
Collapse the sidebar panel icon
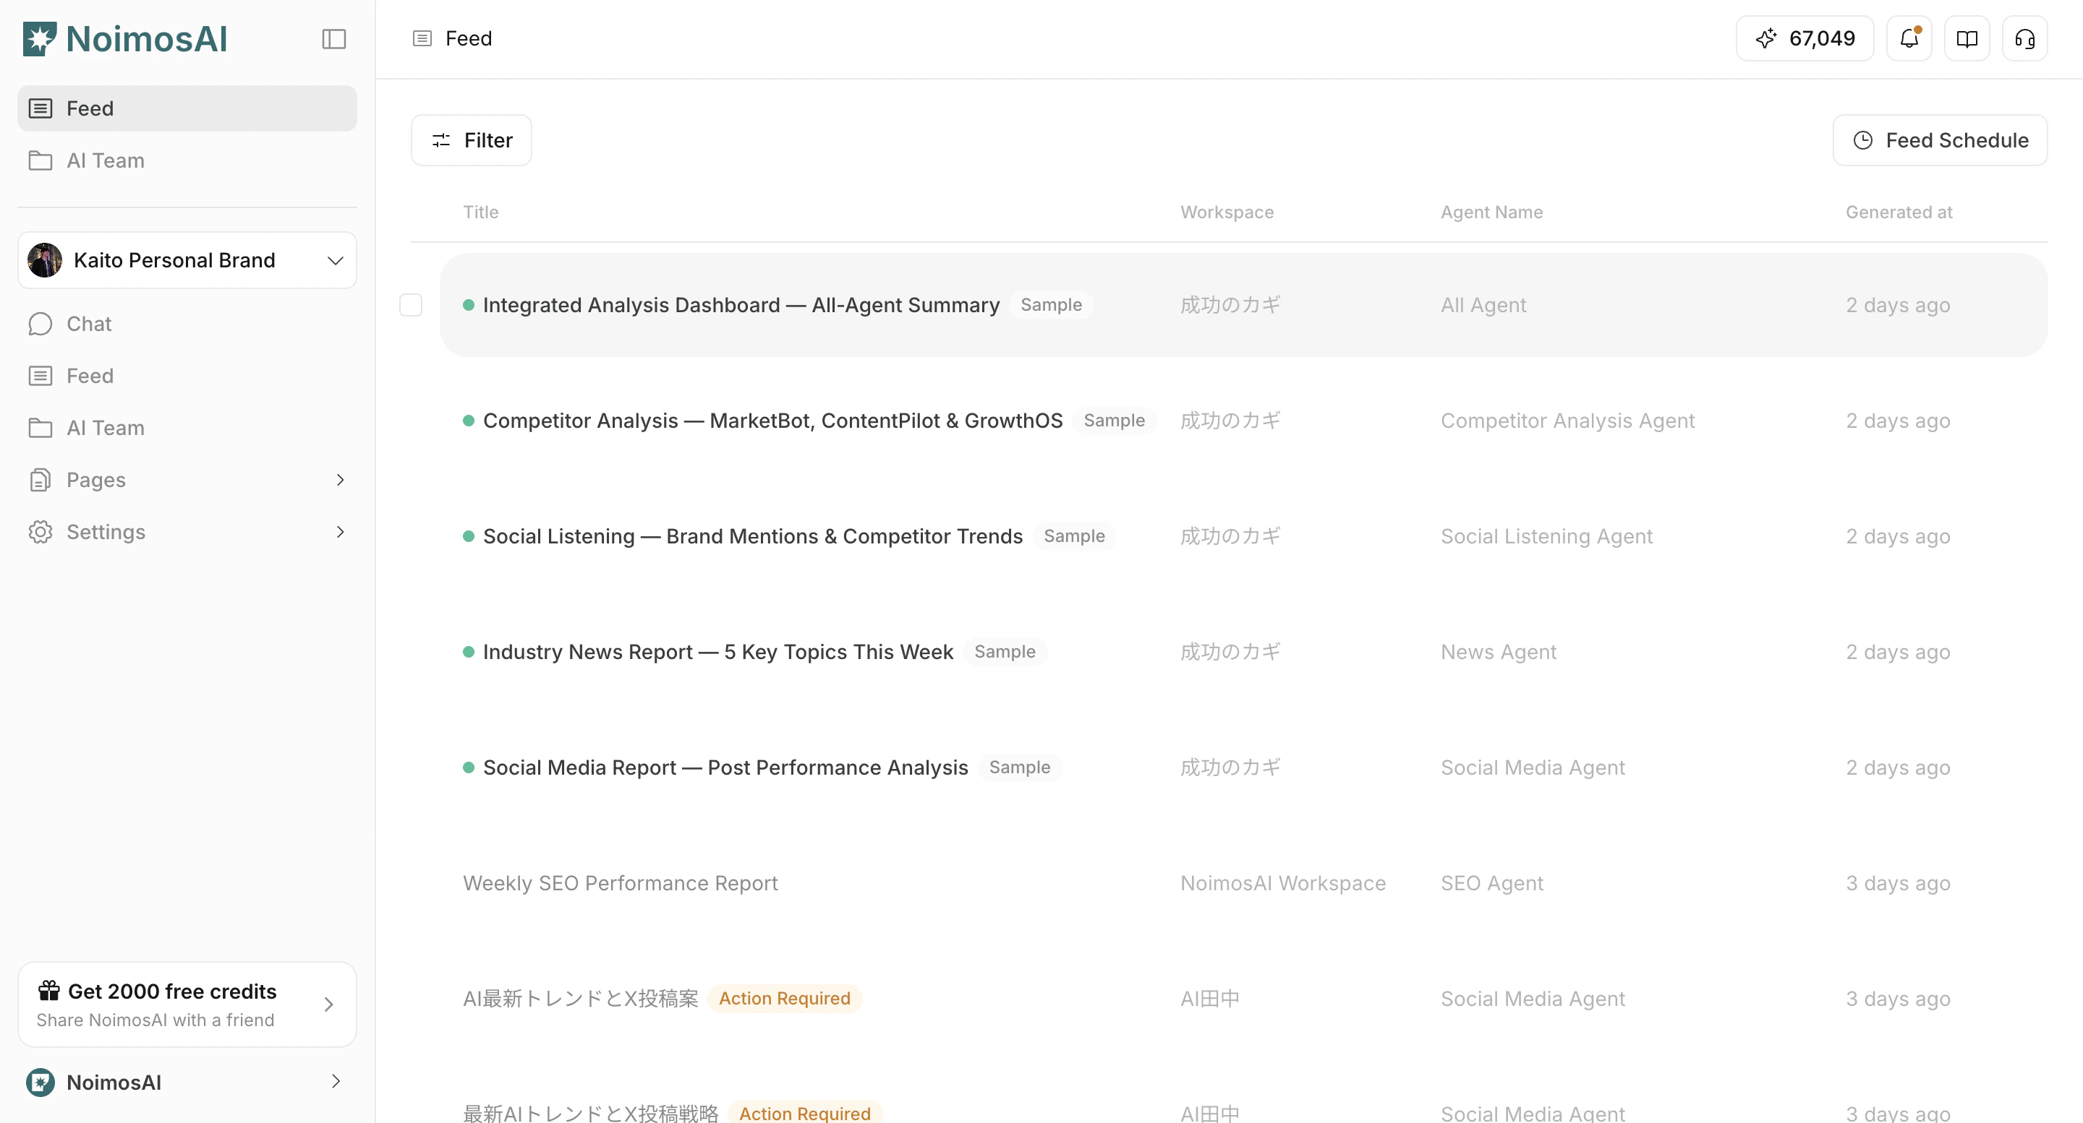coord(333,39)
